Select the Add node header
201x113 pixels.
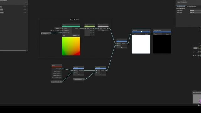tap(122, 40)
